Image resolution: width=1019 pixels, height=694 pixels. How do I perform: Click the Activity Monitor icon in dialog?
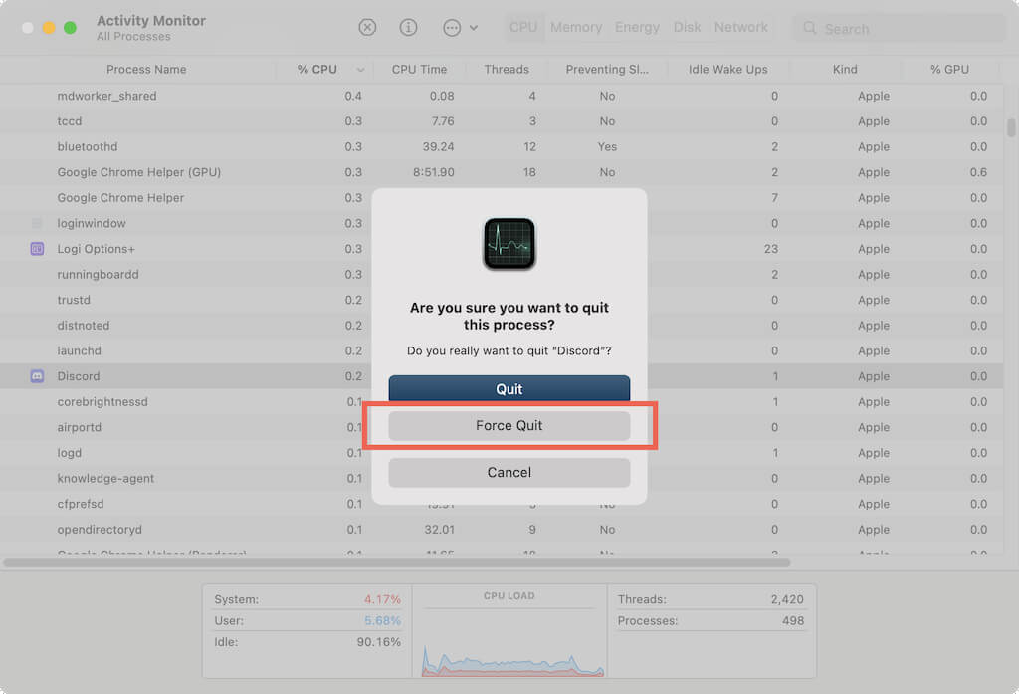[509, 244]
